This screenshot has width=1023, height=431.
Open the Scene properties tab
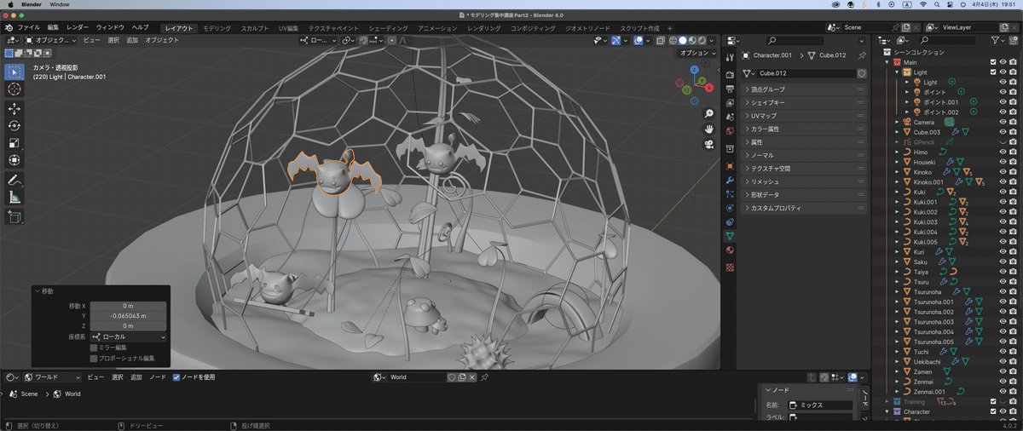click(729, 116)
